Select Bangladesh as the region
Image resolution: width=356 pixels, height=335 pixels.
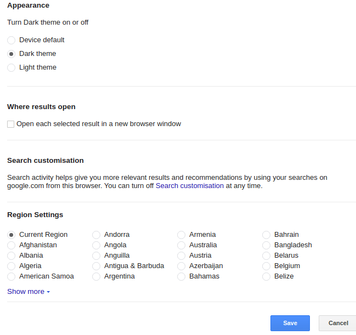point(266,245)
